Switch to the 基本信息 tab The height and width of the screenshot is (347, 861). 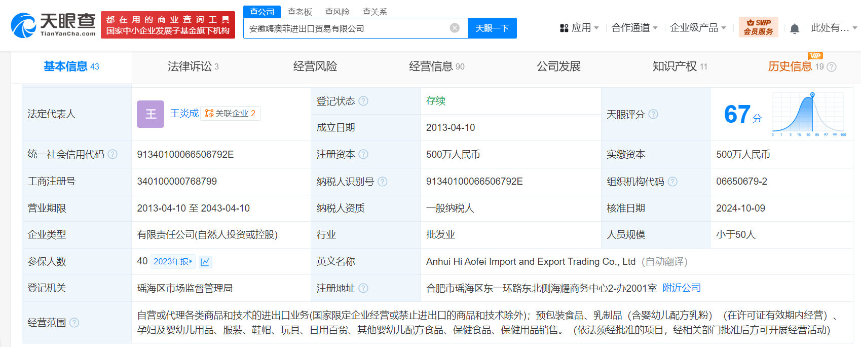pyautogui.click(x=71, y=66)
